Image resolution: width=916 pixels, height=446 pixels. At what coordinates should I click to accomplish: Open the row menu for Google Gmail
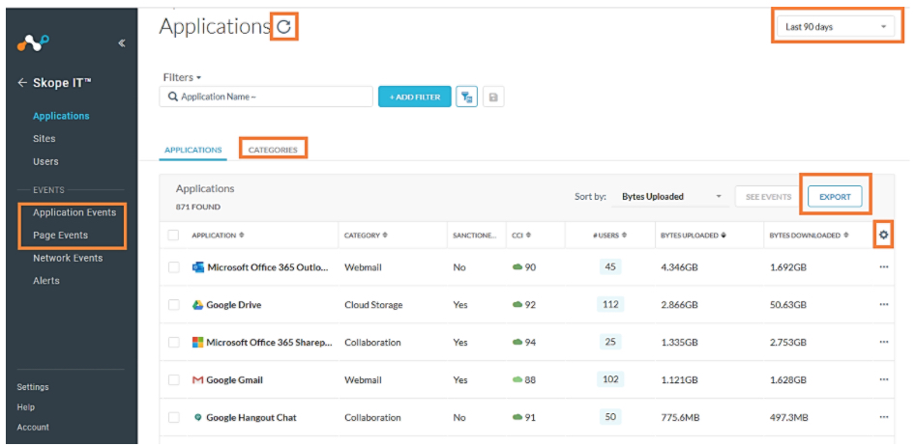pyautogui.click(x=883, y=379)
